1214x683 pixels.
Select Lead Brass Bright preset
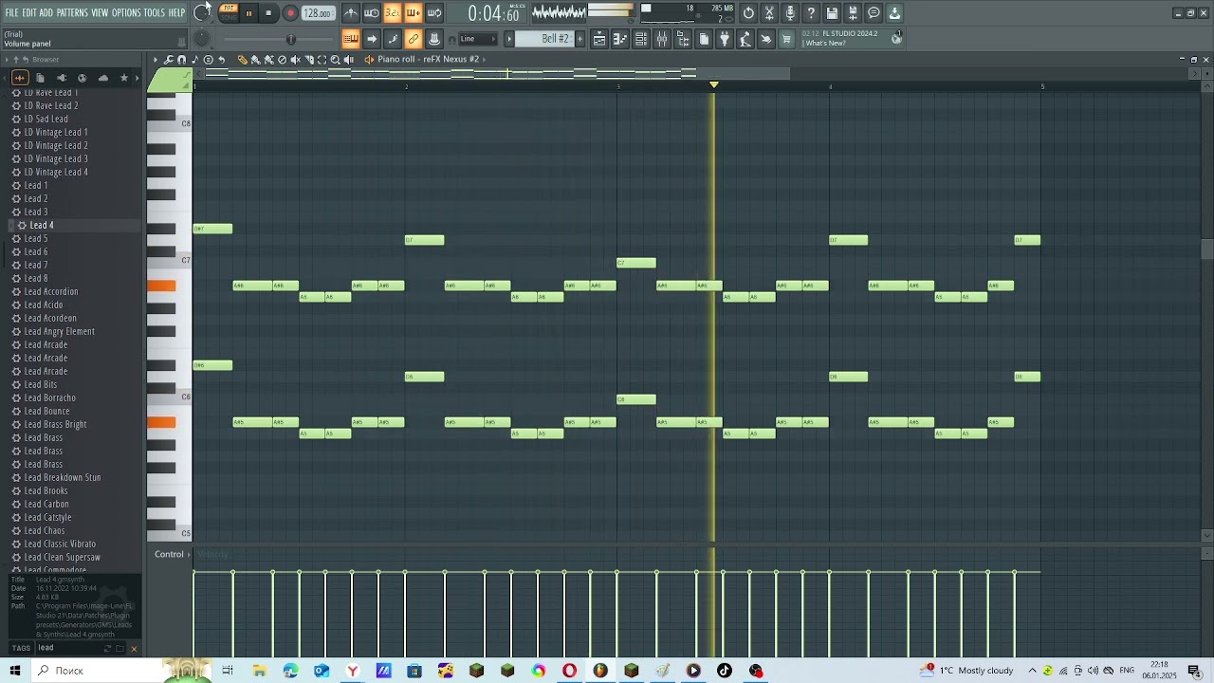point(55,424)
